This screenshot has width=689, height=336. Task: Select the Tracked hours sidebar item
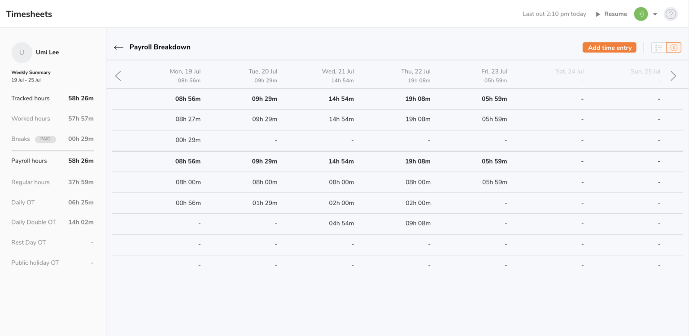30,98
